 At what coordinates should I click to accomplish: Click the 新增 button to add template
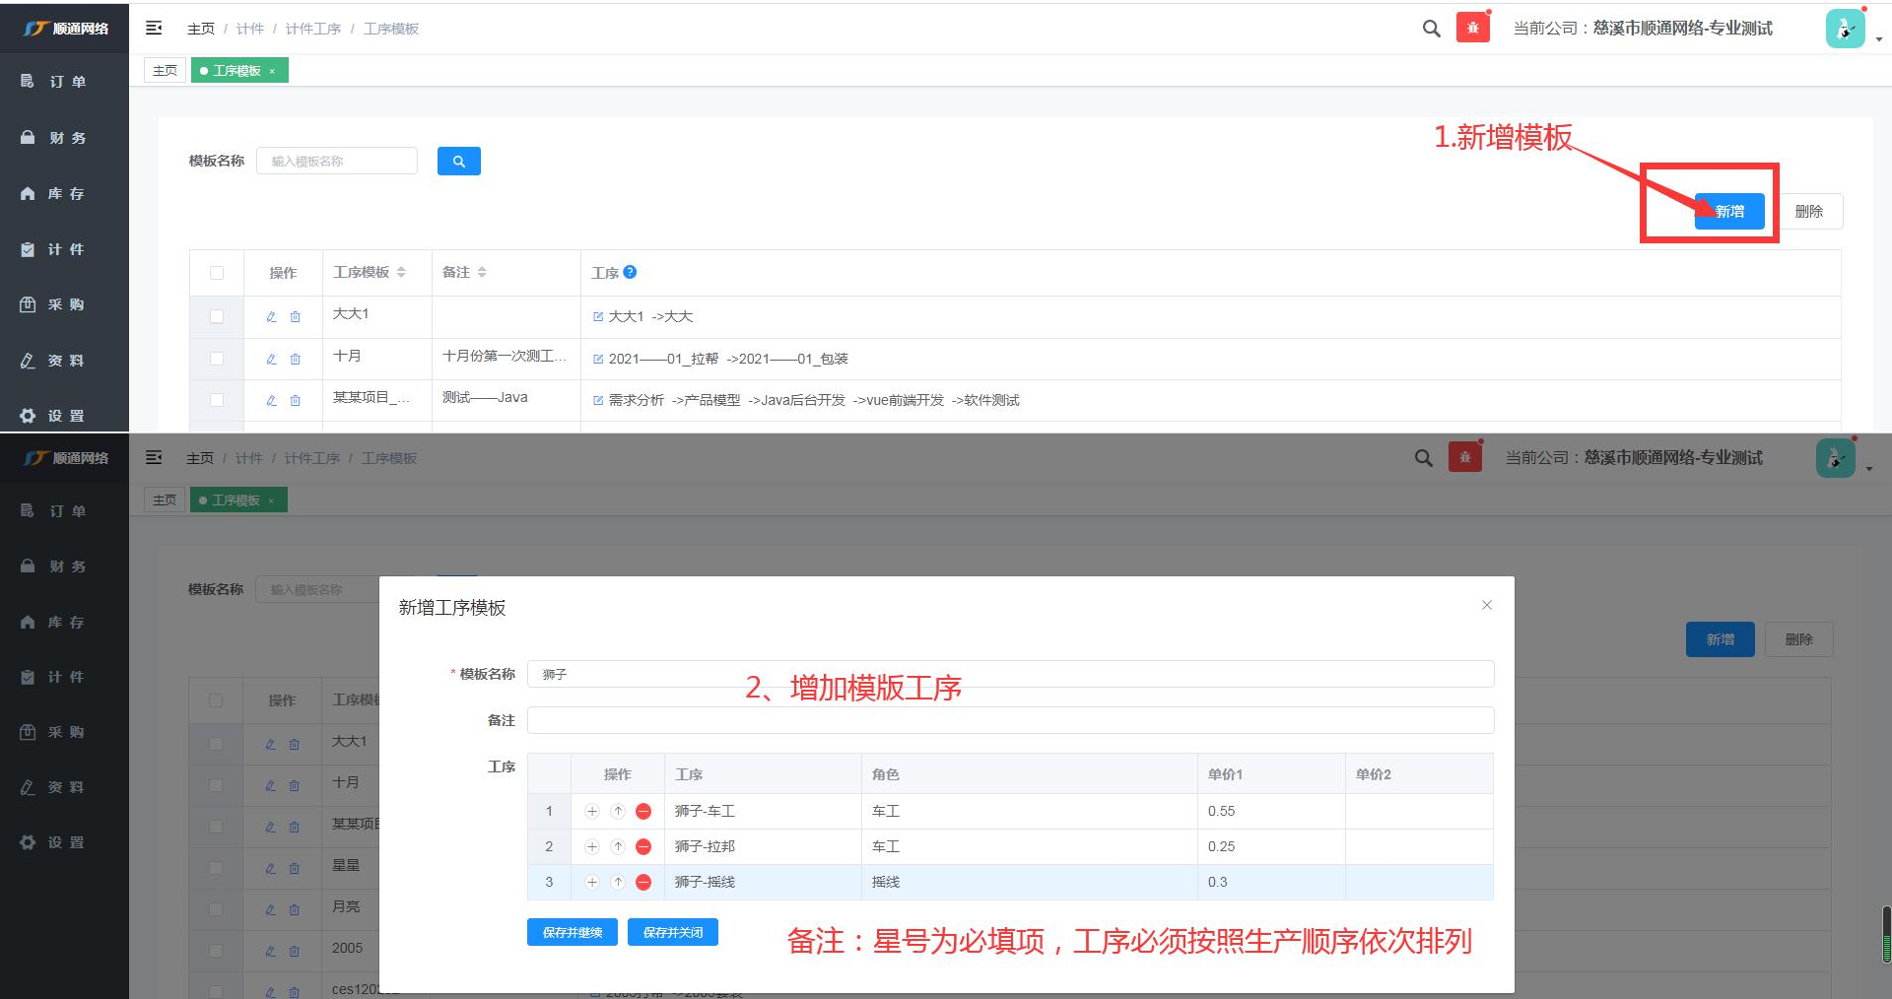1728,211
